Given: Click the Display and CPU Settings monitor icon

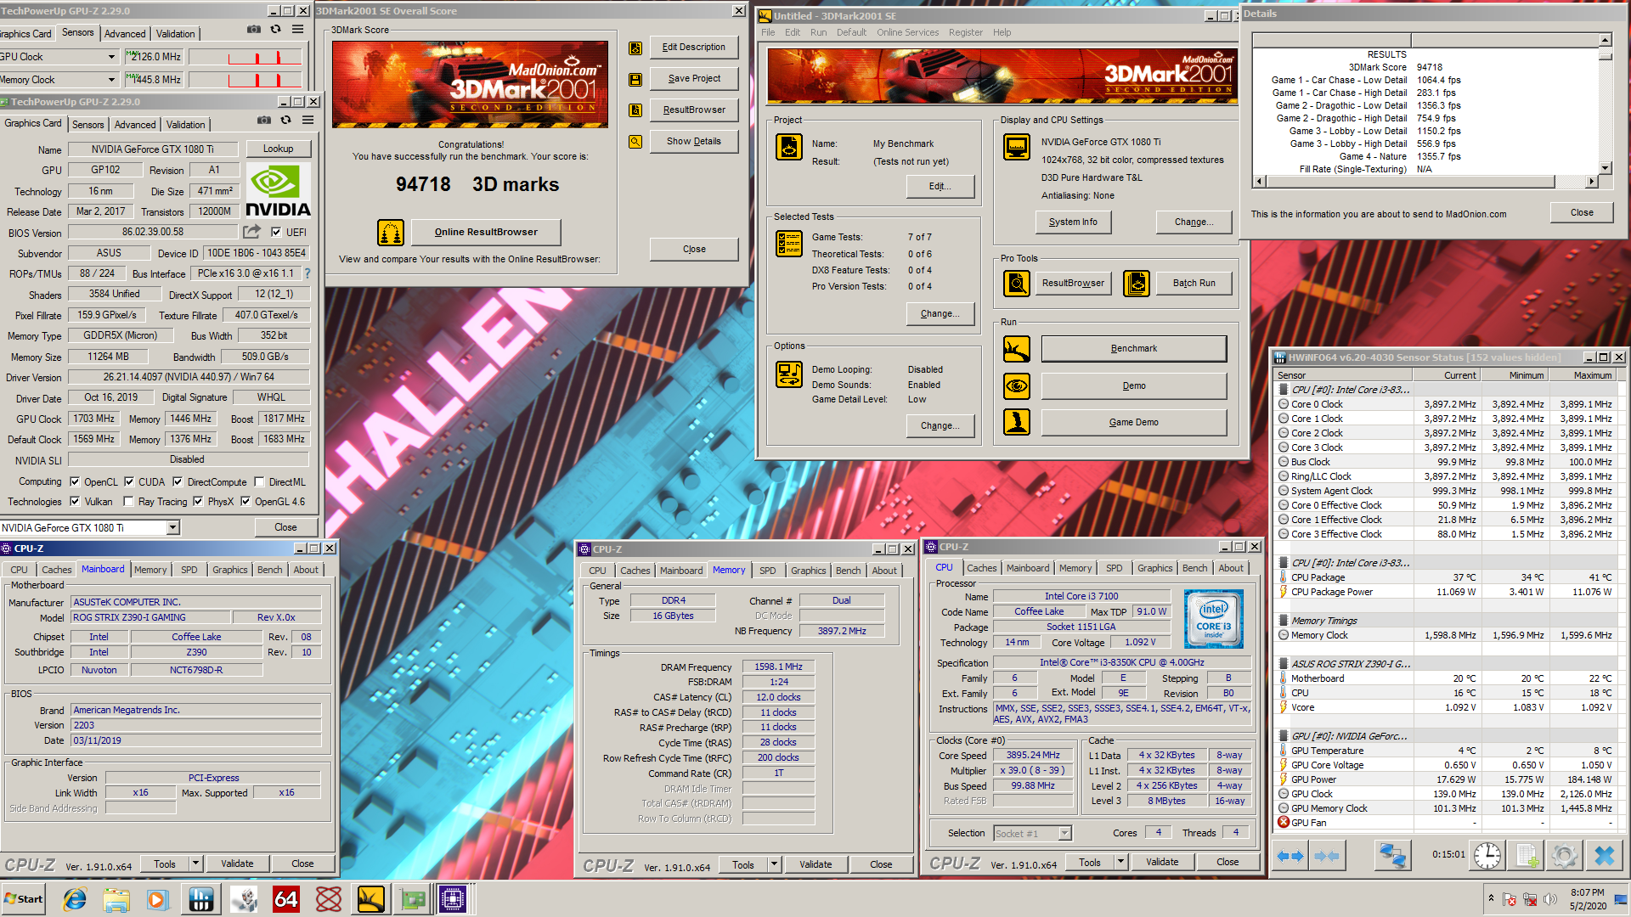Looking at the screenshot, I should pos(1017,147).
